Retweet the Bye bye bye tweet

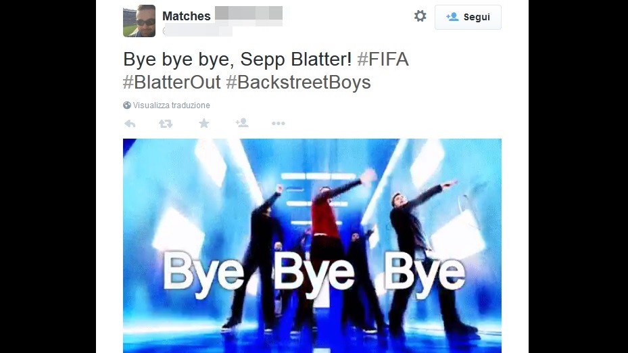tap(166, 124)
